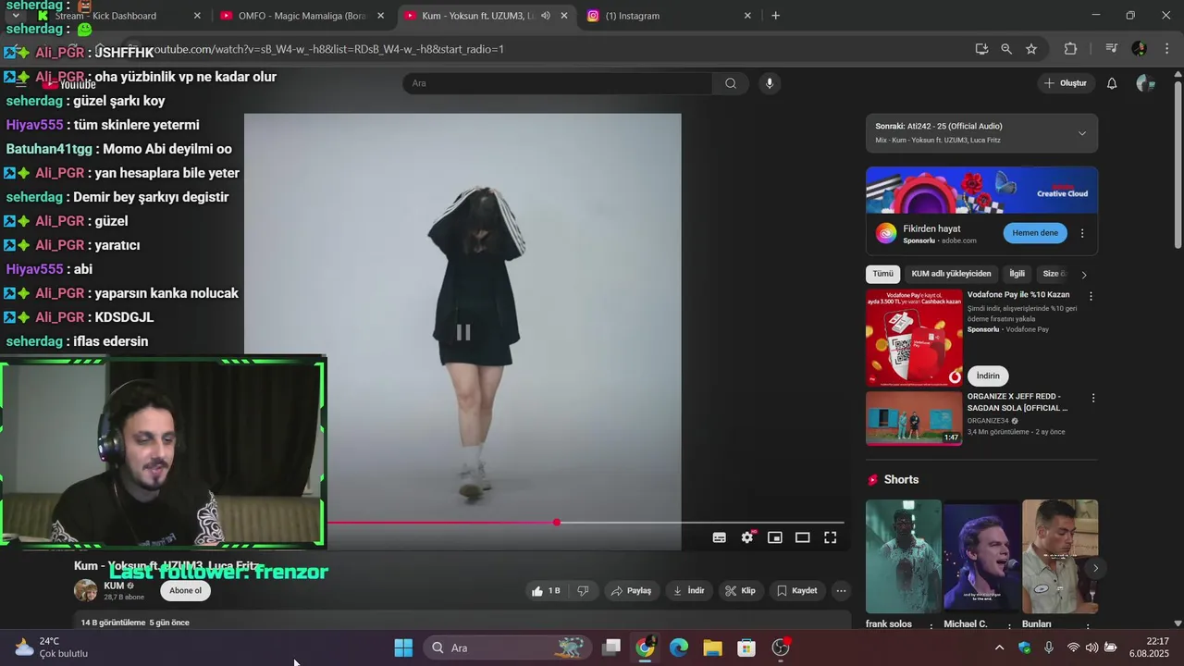Open Chrome profile avatar

point(1139,49)
